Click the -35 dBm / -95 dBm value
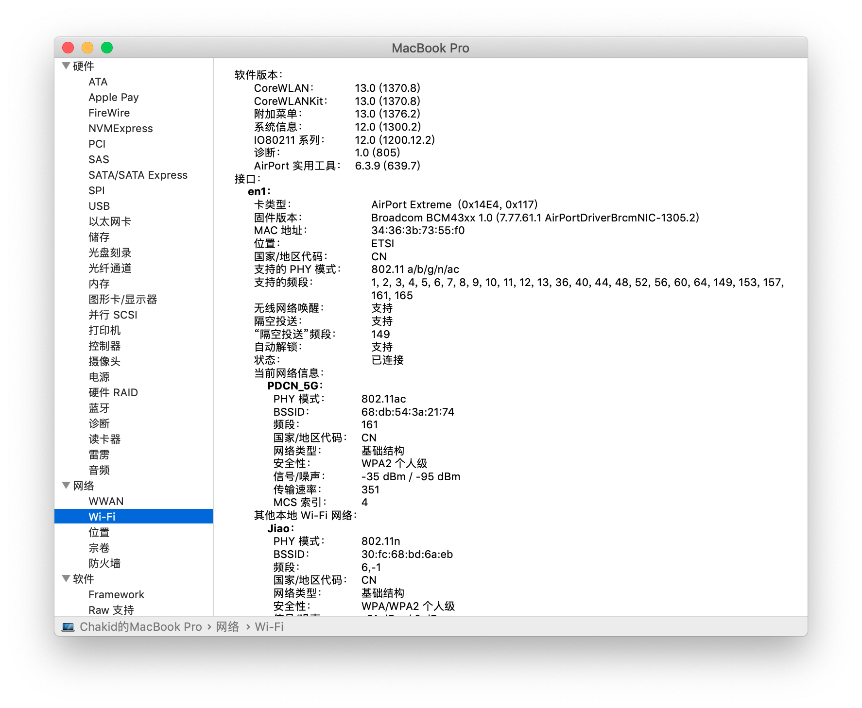 click(411, 476)
